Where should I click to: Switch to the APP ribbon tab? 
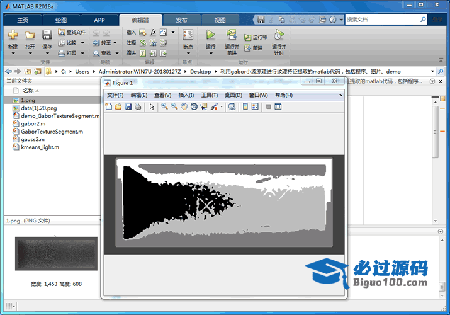pyautogui.click(x=99, y=20)
